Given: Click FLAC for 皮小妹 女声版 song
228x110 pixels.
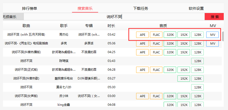Looking at the screenshot, I should 156,96.
